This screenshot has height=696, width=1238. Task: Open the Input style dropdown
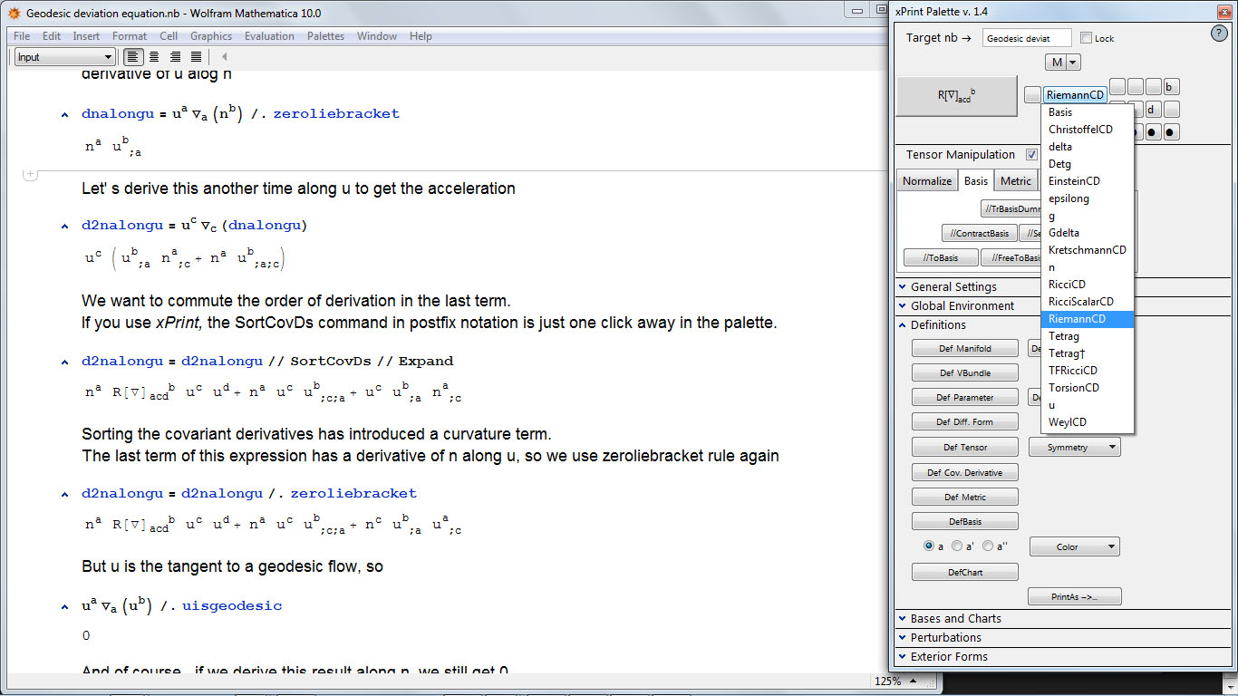pyautogui.click(x=64, y=57)
